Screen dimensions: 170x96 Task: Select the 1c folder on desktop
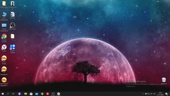point(12,37)
